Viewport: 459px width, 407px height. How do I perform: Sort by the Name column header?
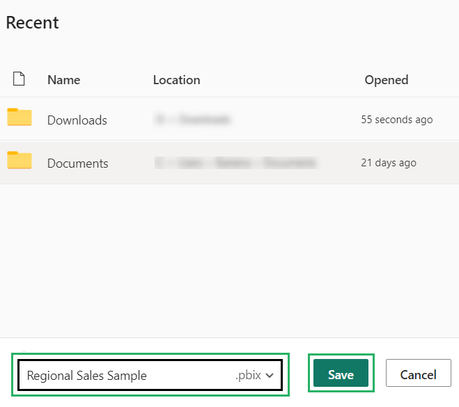pos(63,80)
